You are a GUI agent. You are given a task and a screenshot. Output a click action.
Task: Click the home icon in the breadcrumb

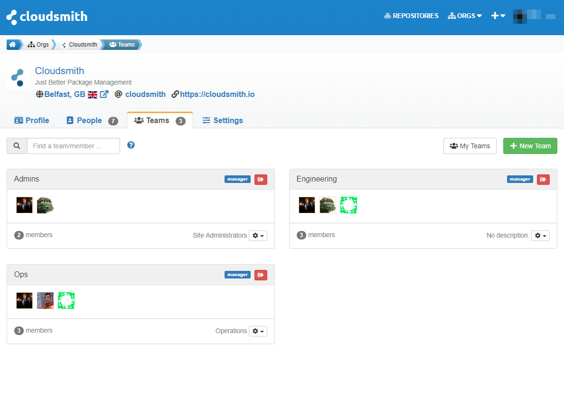[x=11, y=44]
